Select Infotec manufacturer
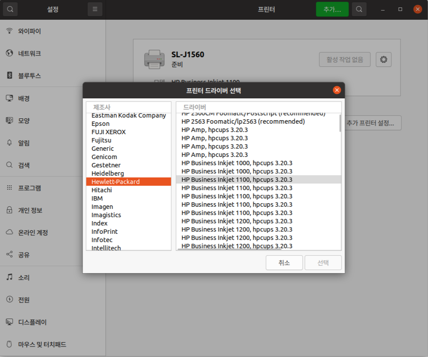The image size is (428, 357). click(x=128, y=240)
